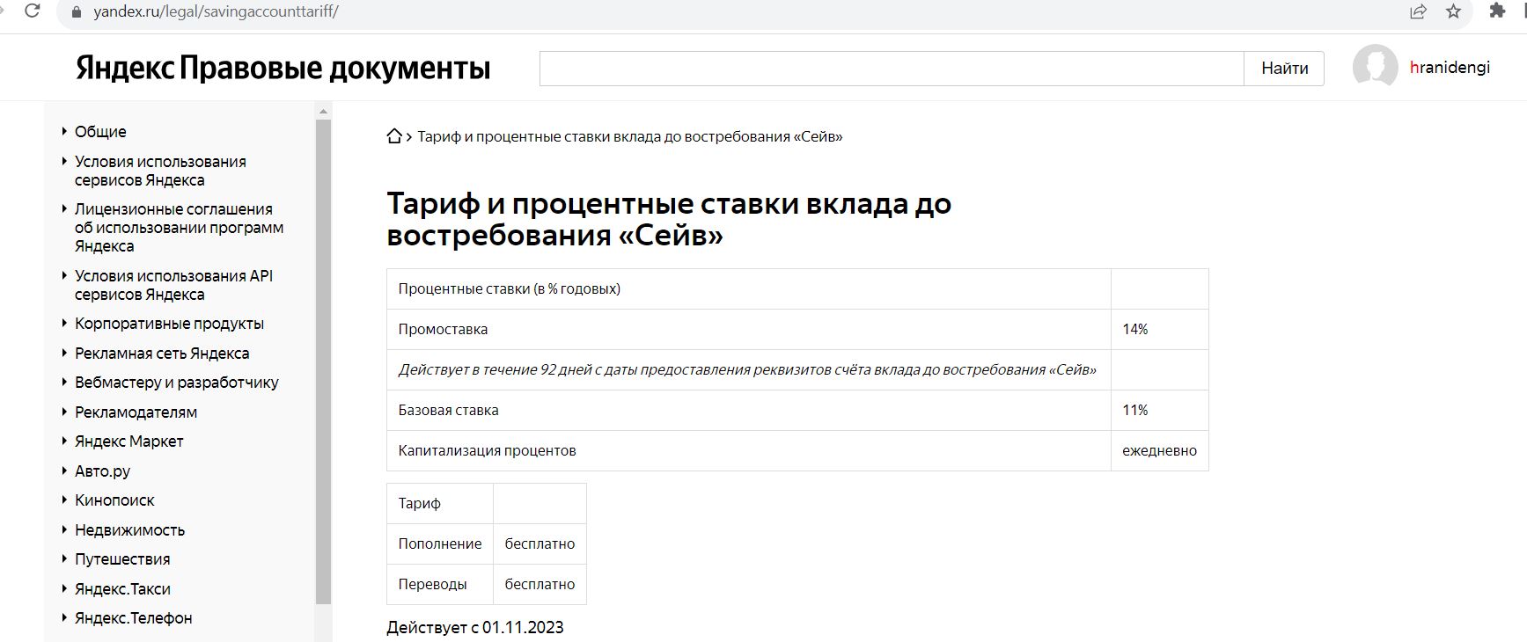Viewport: 1527px width, 642px height.
Task: Open the Кинопоиск sidebar item
Action: pos(114,500)
